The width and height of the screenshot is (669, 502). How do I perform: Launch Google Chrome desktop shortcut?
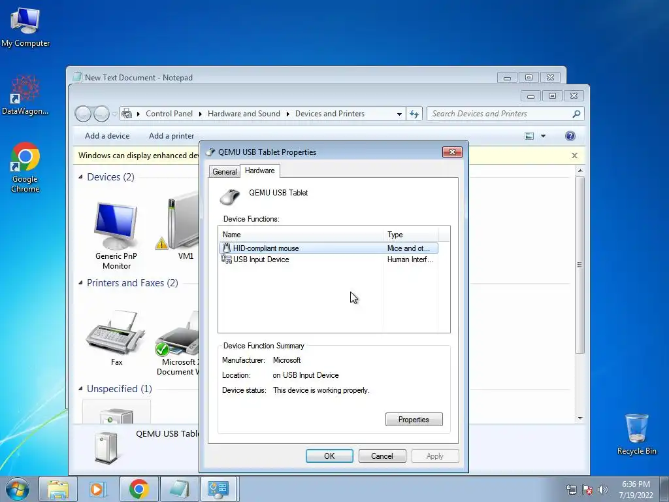[x=25, y=167]
